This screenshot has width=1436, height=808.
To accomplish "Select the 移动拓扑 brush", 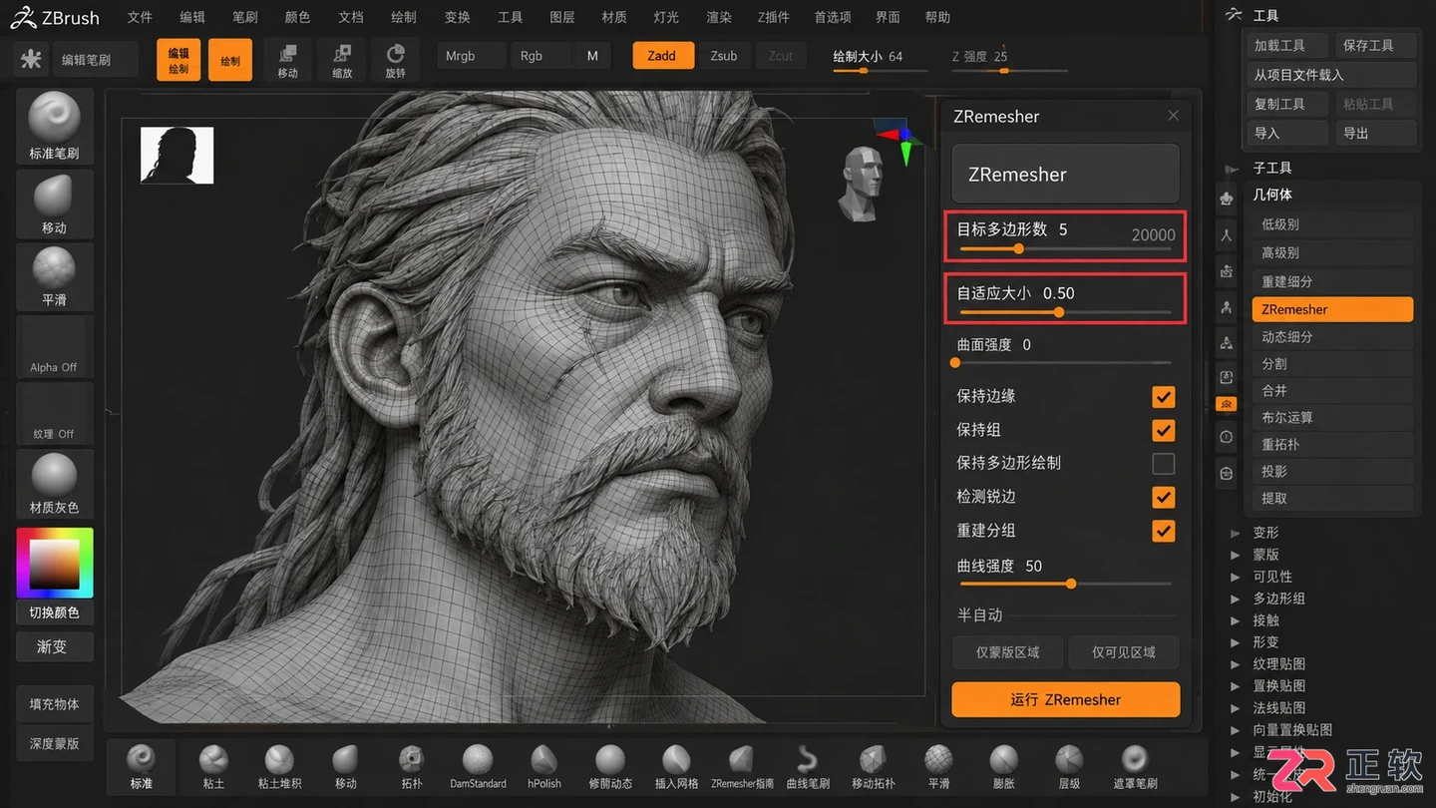I will click(x=874, y=766).
